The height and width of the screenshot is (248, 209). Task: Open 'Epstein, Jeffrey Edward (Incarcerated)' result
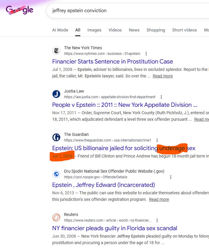[103, 185]
